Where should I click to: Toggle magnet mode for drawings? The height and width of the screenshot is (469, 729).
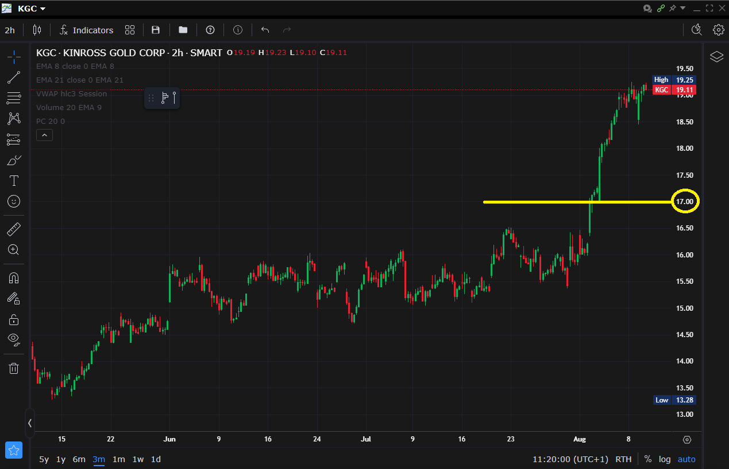(14, 278)
